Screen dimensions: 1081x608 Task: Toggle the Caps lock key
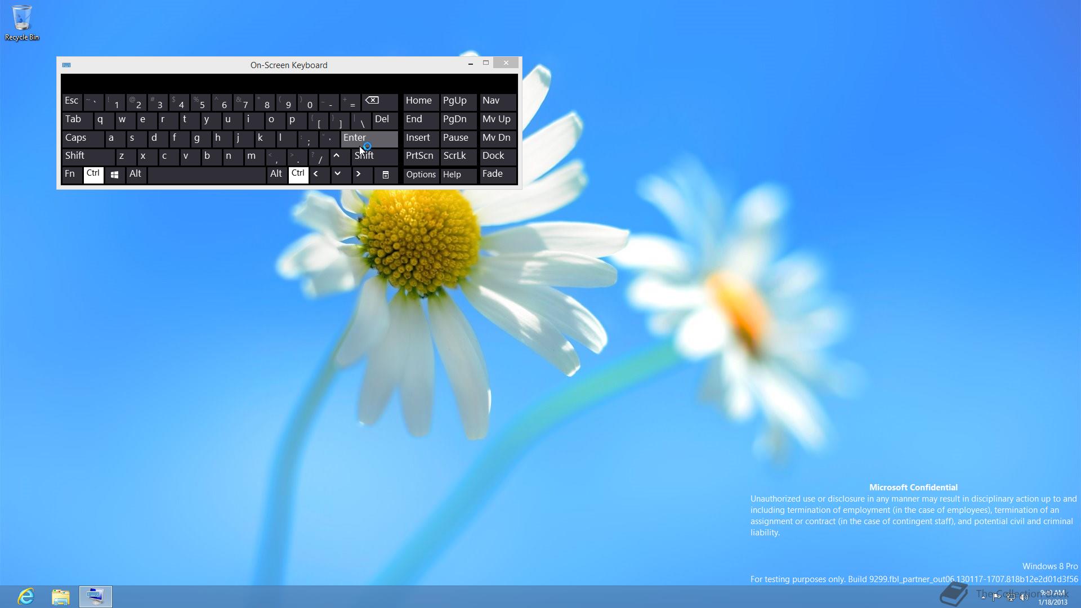(x=83, y=138)
